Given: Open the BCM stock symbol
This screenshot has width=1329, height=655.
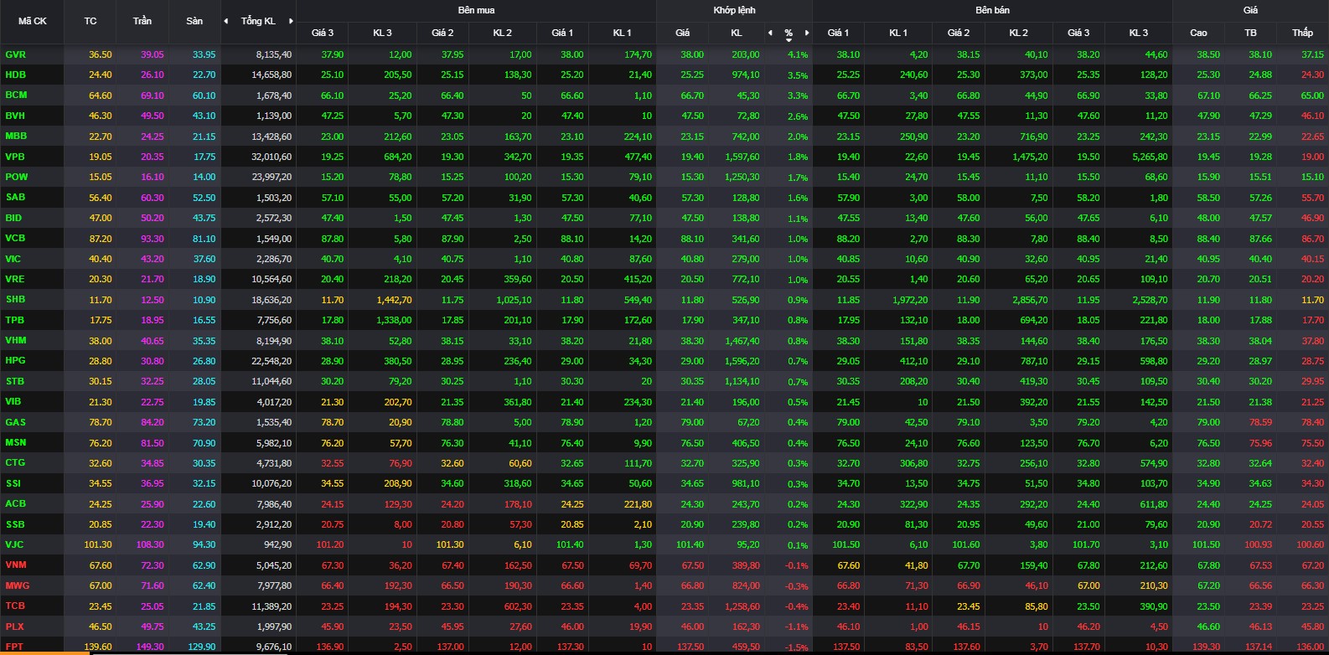Looking at the screenshot, I should pyautogui.click(x=16, y=95).
